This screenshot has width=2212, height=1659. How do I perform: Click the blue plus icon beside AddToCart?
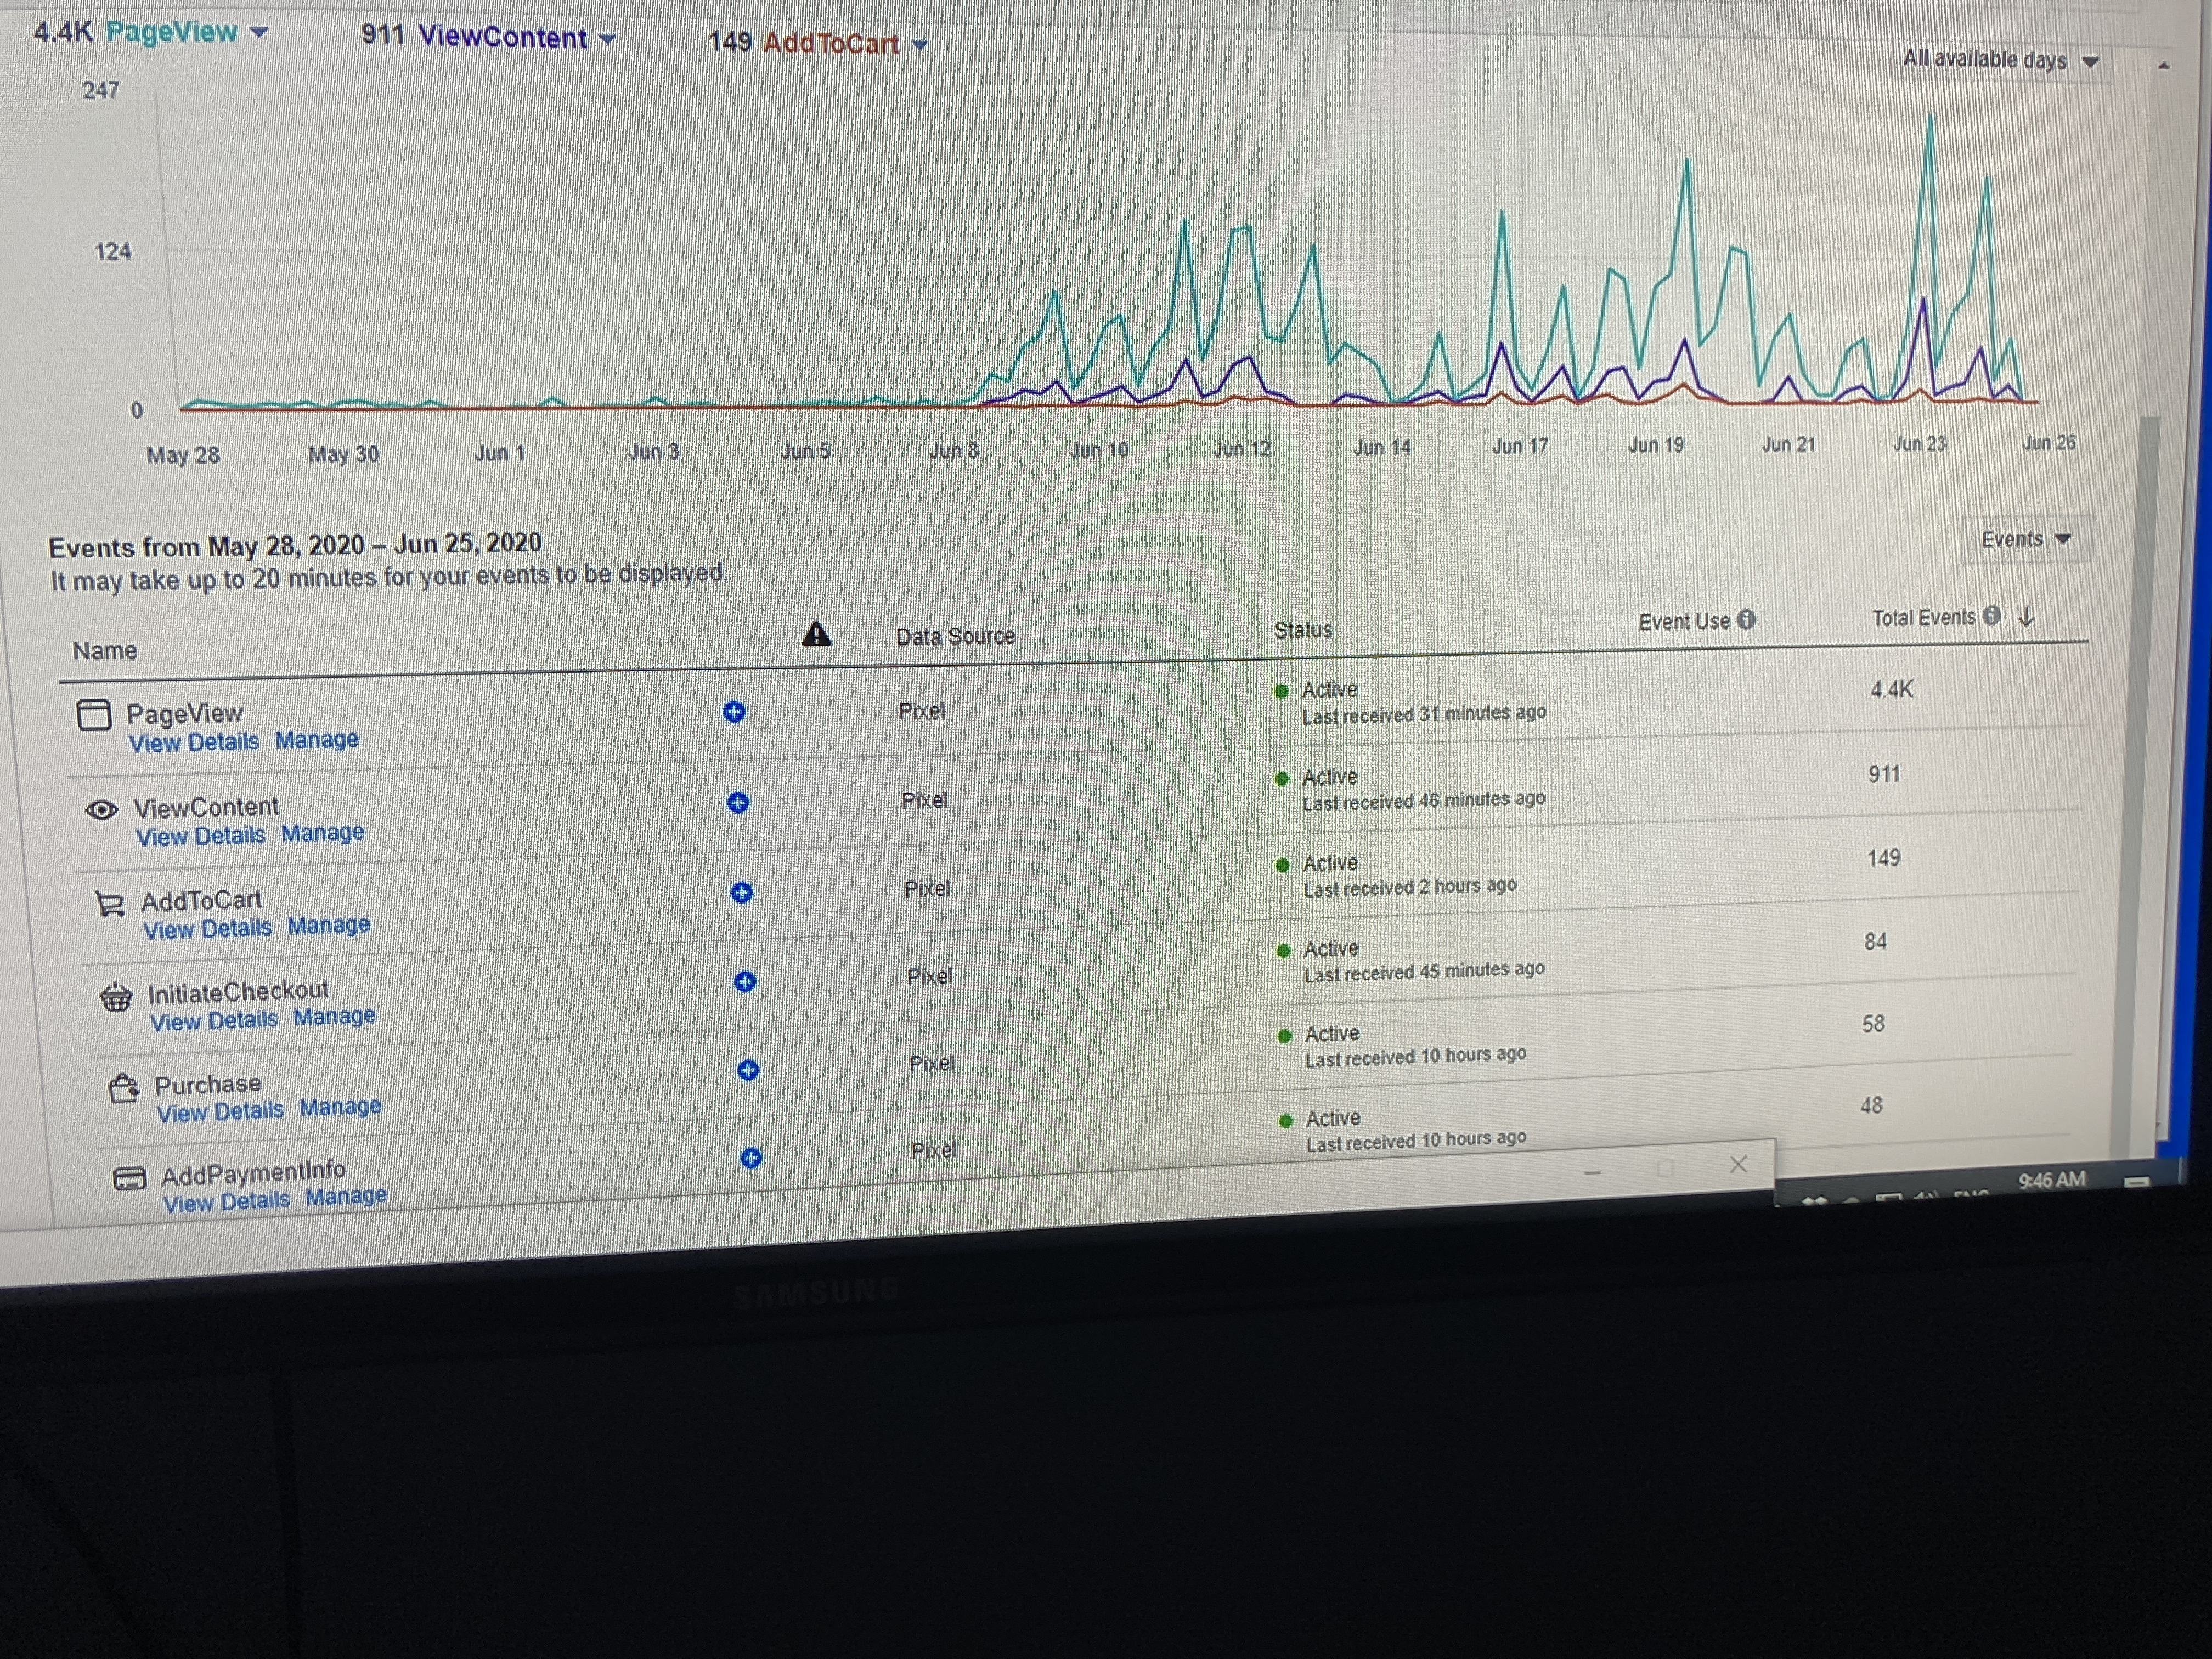coord(741,892)
